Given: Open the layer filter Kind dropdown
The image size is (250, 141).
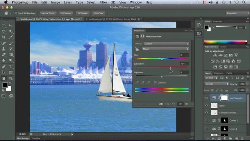Looking at the screenshot, I should point(211,78).
